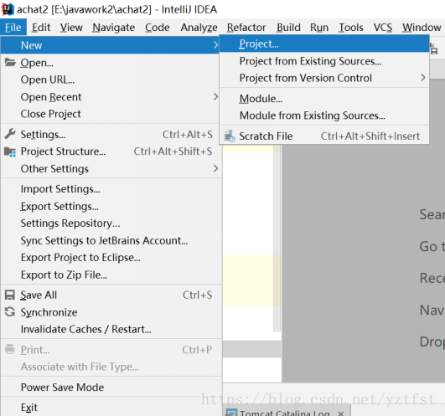445x416 pixels.
Task: Open Settings... from File menu
Action: pos(111,134)
